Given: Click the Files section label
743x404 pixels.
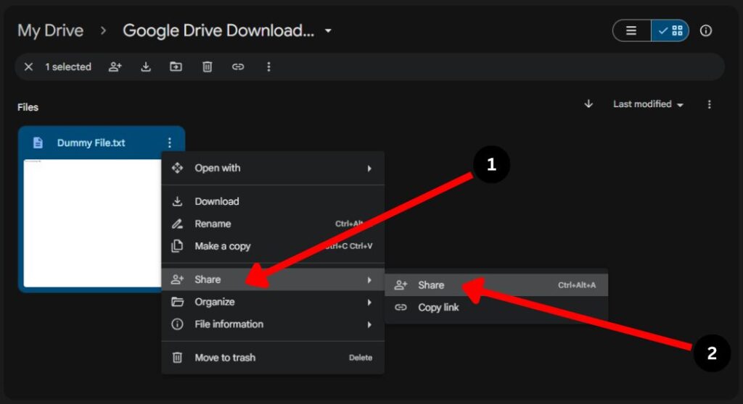Looking at the screenshot, I should [28, 107].
